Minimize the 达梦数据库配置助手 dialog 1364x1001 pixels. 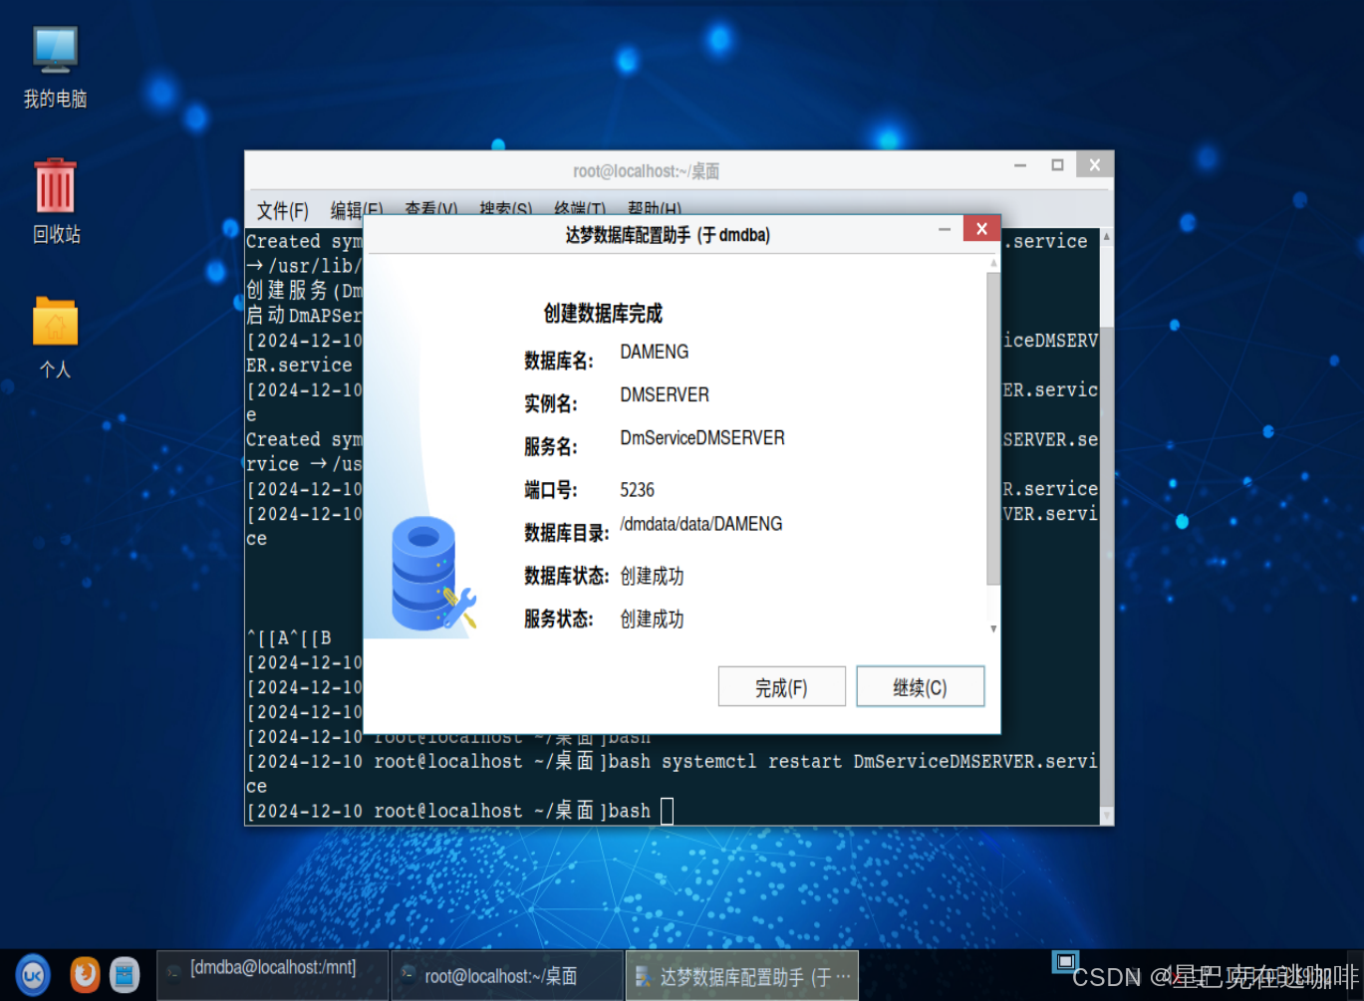coord(945,229)
